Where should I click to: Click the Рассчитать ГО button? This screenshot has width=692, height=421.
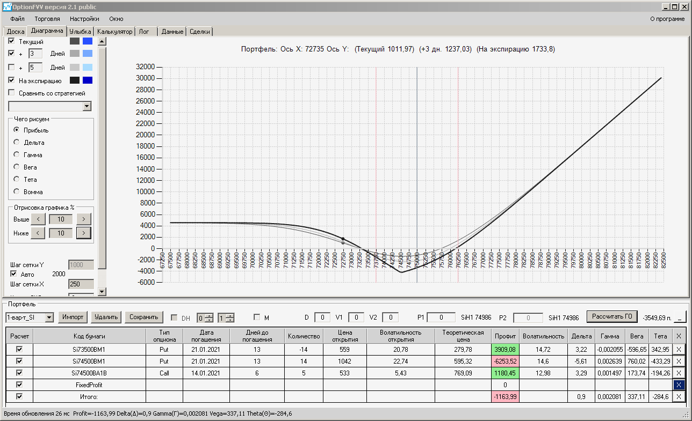(612, 316)
